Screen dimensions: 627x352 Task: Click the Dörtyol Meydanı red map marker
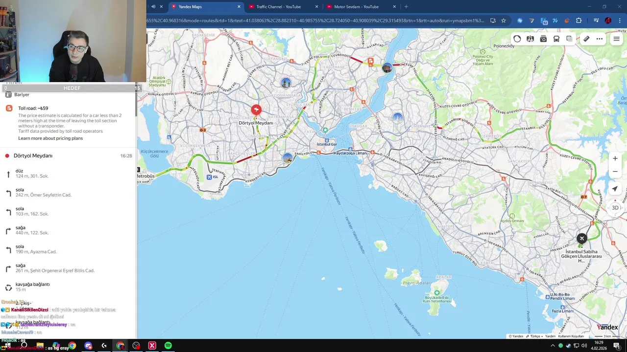coord(256,110)
